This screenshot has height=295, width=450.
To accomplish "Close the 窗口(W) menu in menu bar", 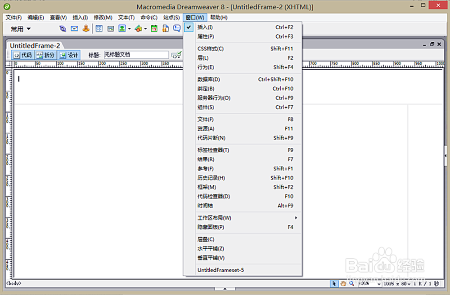I will [194, 18].
